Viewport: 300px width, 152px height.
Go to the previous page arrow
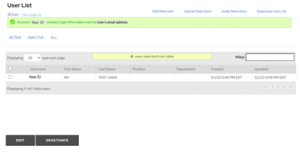(272, 87)
